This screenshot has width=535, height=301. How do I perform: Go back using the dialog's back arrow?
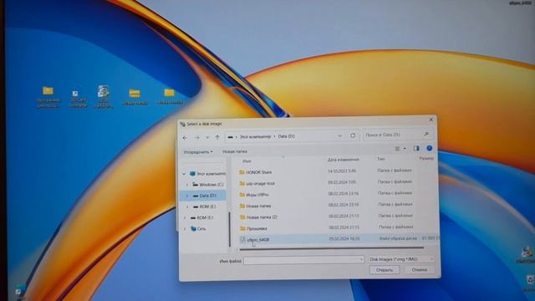click(x=185, y=138)
